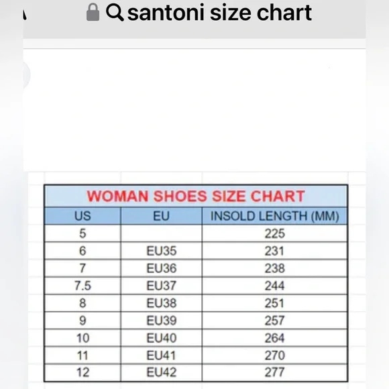The height and width of the screenshot is (389, 389).
Task: Click the magnifying glass search icon
Action: click(115, 12)
